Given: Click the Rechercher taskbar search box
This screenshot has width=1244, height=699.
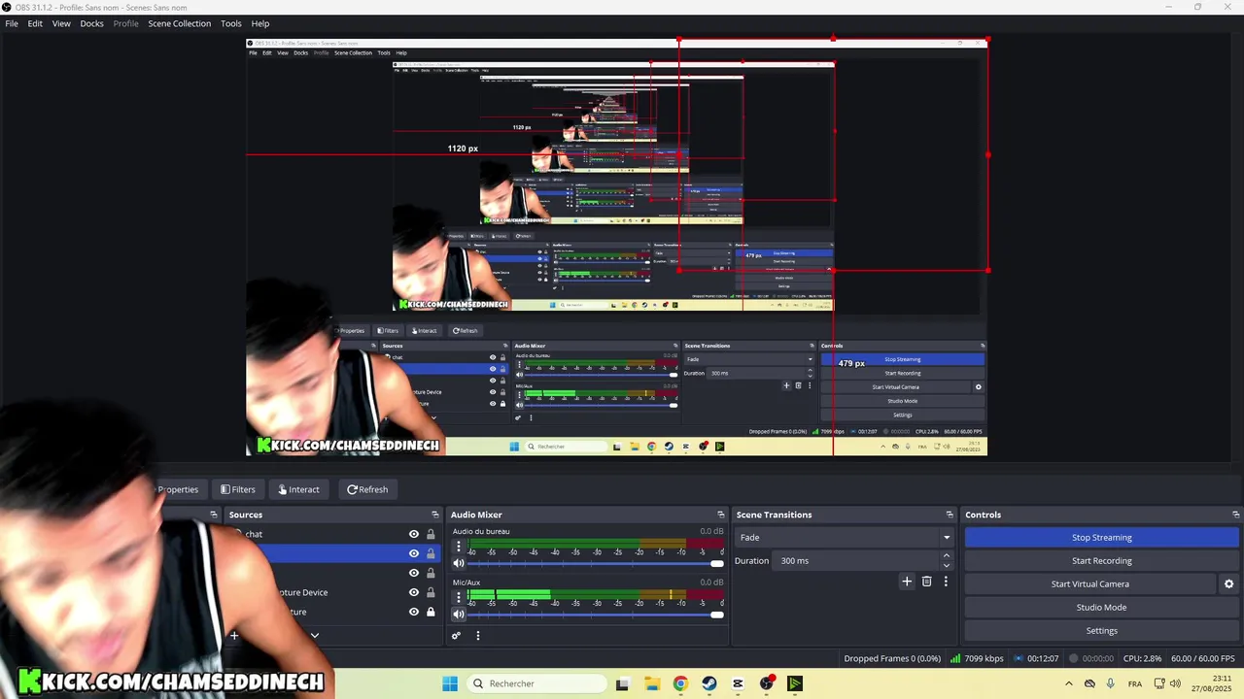Looking at the screenshot, I should click(x=537, y=683).
